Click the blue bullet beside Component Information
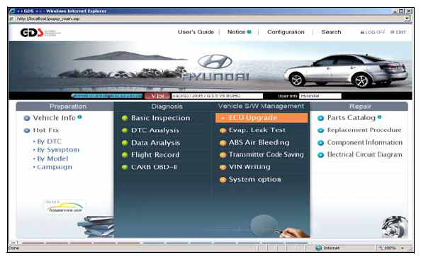The width and height of the screenshot is (421, 260). tap(320, 143)
